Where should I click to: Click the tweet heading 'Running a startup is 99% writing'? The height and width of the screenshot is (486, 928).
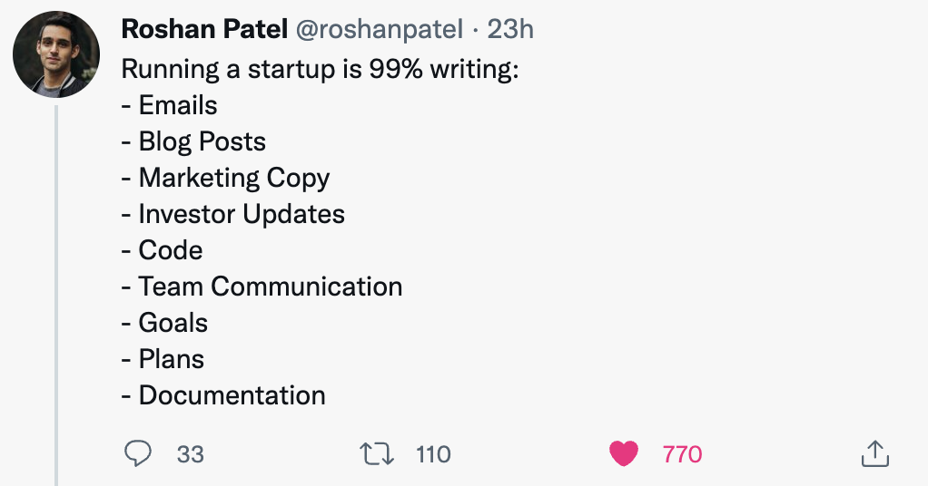(321, 69)
